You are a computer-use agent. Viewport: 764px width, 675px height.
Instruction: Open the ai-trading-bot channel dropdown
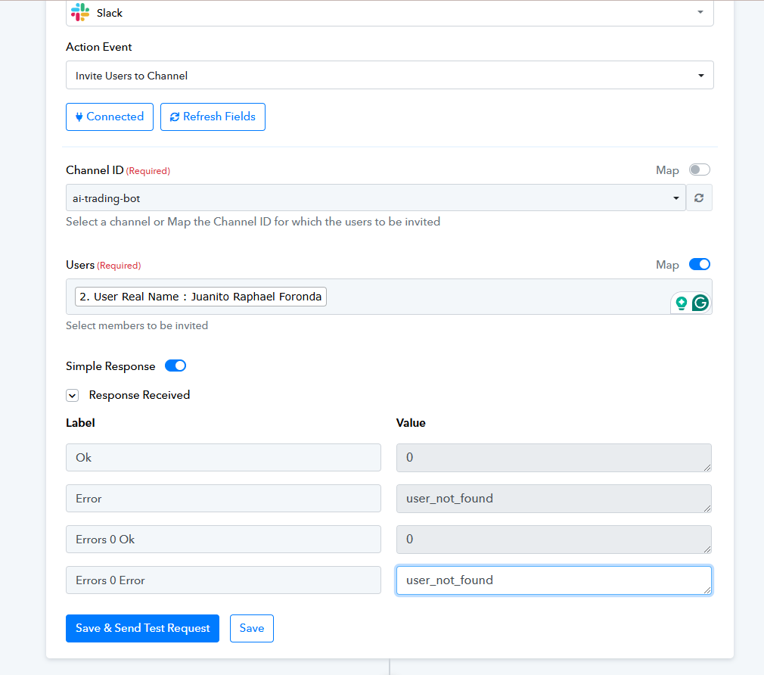(376, 198)
